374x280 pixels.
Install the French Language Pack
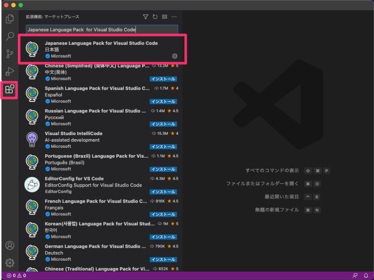[x=163, y=214]
